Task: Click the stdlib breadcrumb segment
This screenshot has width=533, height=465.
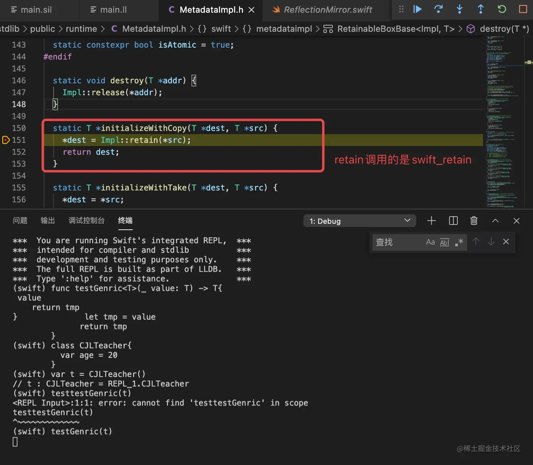Action: tap(10, 29)
